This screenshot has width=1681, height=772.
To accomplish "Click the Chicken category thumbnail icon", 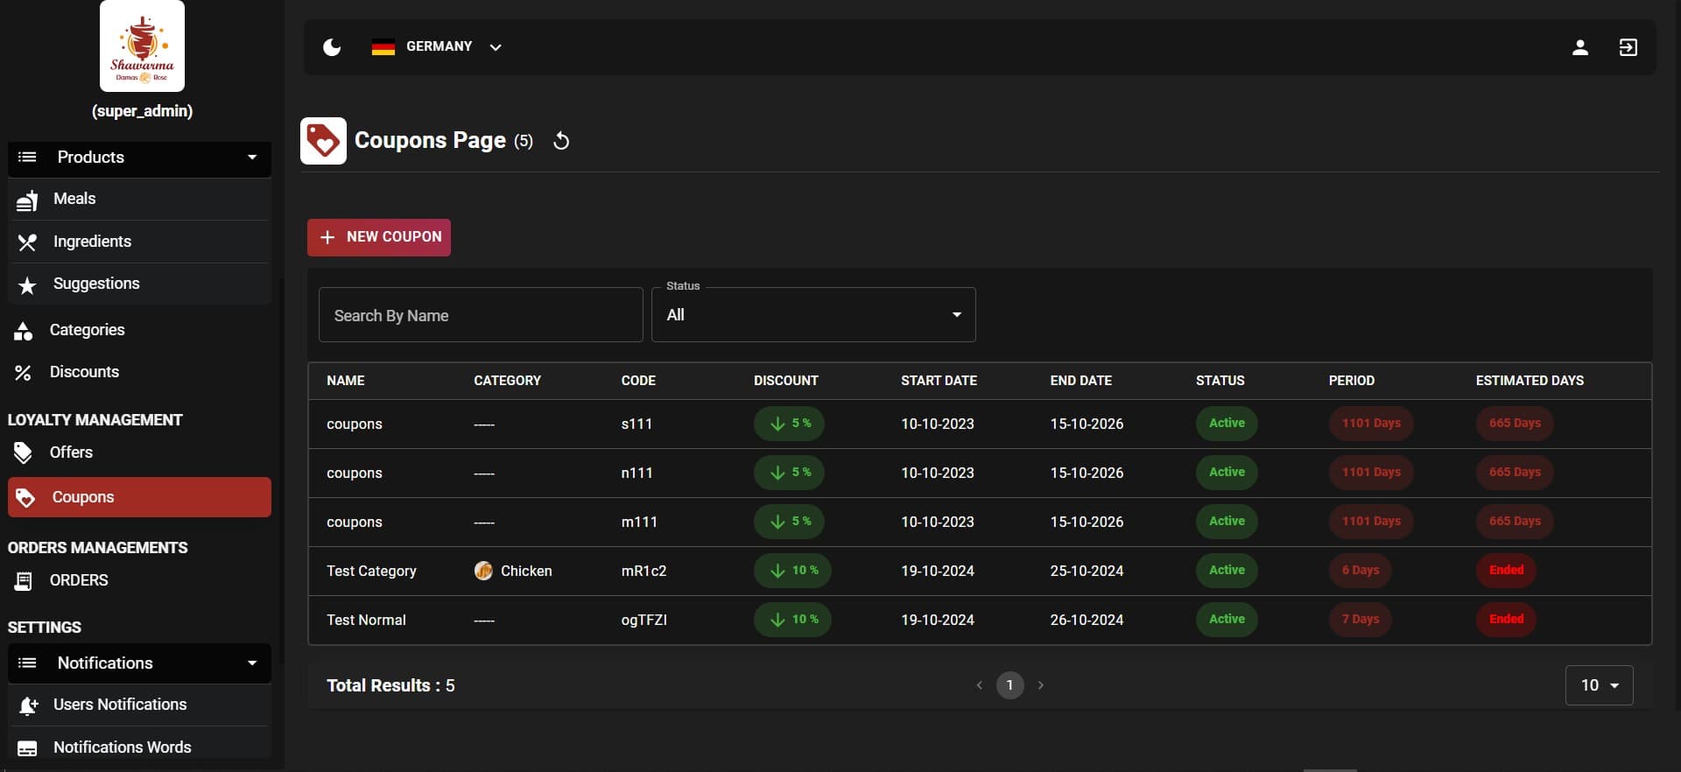I will pos(483,571).
